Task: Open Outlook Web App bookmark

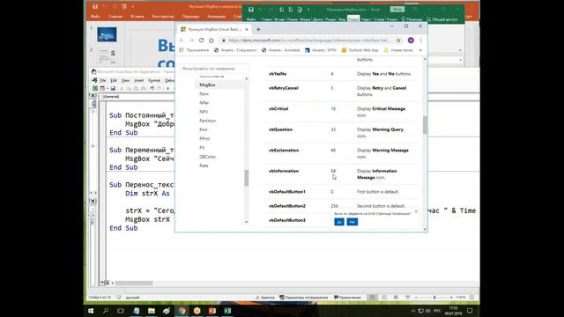Action: [360, 50]
